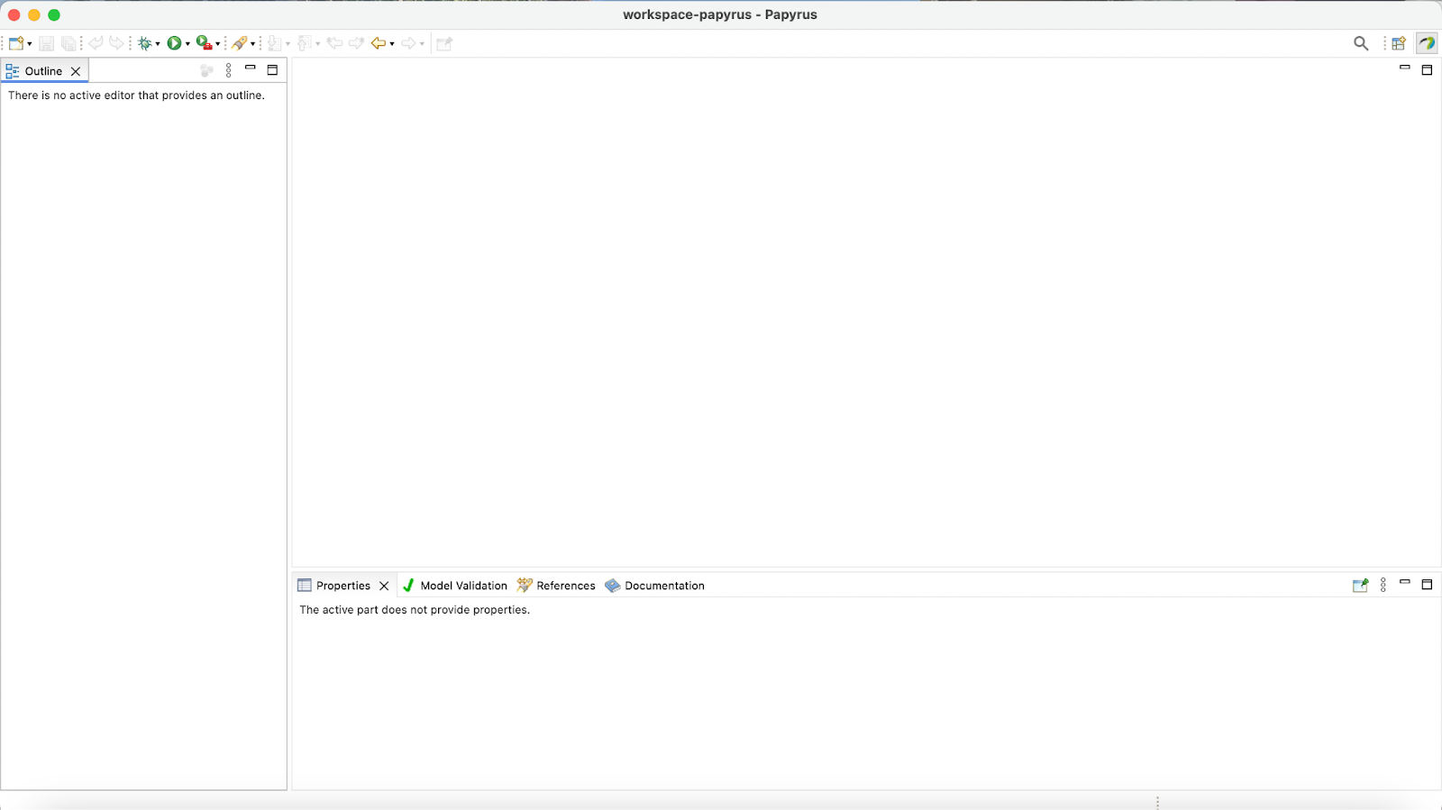Switch to the Model Validation tab
The width and height of the screenshot is (1442, 810).
[x=455, y=586]
